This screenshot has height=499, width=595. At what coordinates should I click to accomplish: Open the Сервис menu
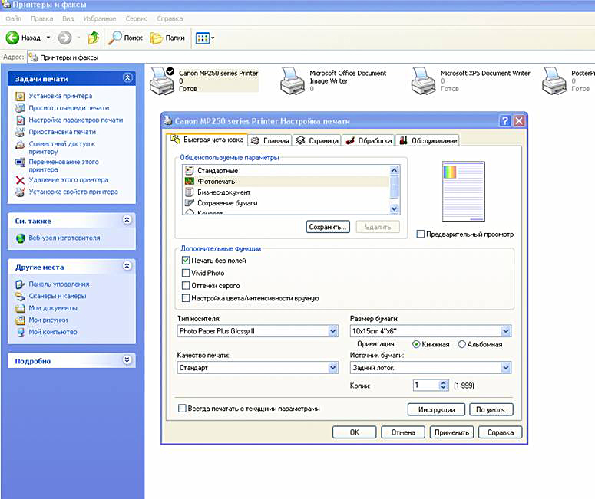coord(137,18)
